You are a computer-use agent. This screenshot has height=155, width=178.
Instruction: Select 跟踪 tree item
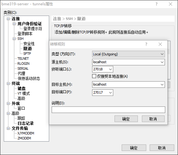point(21,118)
